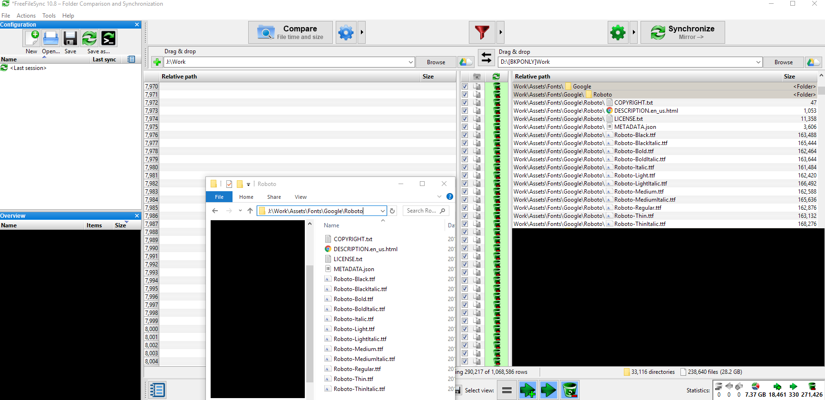Open the Actions menu
This screenshot has height=400, width=825.
(26, 16)
